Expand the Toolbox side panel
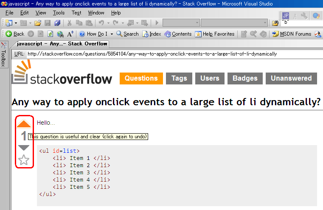 point(3,55)
